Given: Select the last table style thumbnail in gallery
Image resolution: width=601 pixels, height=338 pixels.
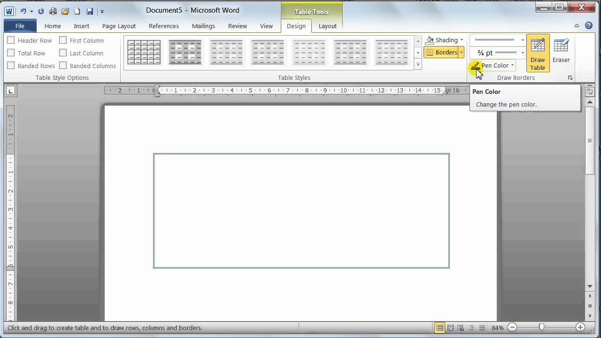Looking at the screenshot, I should (392, 52).
